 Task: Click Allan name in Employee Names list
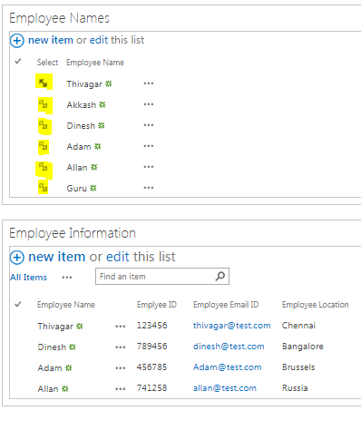[77, 167]
